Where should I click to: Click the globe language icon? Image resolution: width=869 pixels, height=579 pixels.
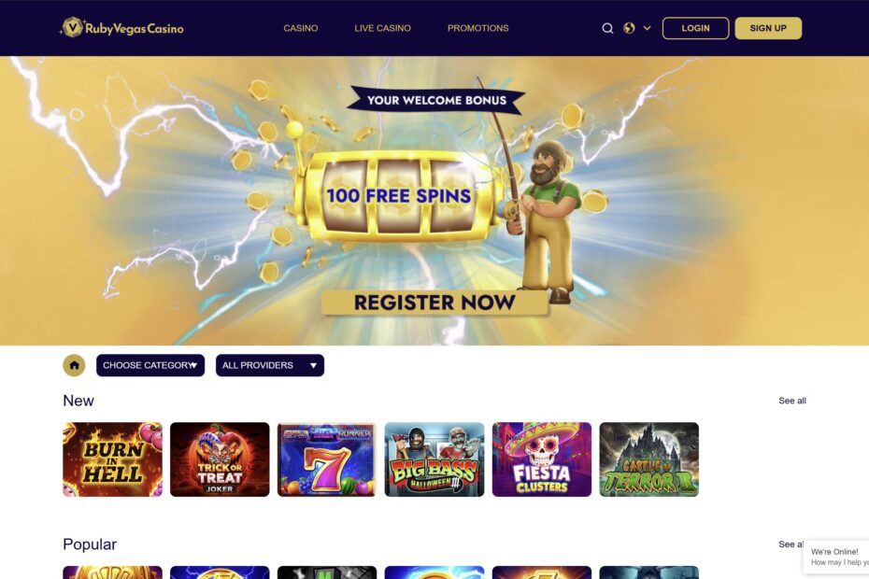coord(629,28)
